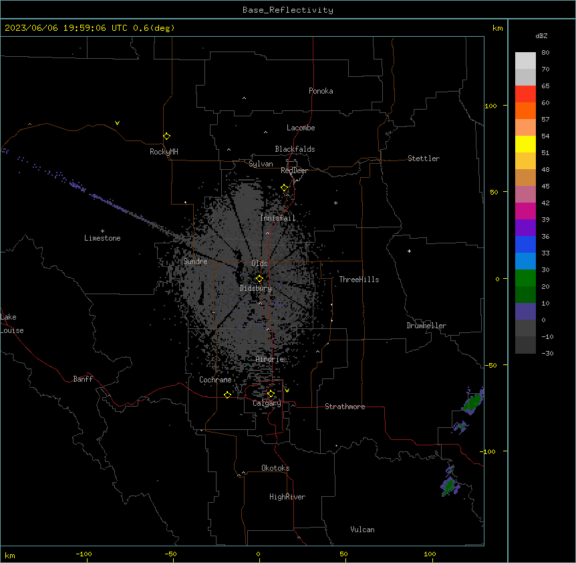Select the magenta 39-42 dBZ legend swatch
Screen dimensions: 576x563
coord(525,211)
